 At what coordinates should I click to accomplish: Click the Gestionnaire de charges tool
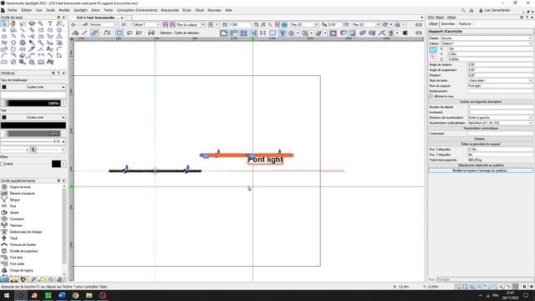[x=23, y=232]
